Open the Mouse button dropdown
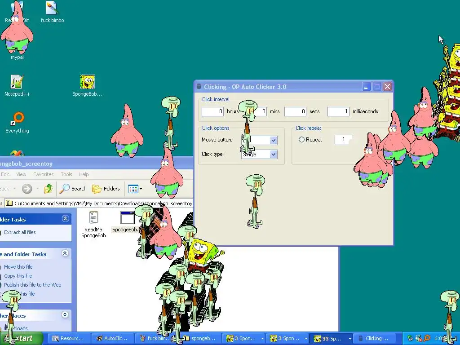Screen dimensions: 460x345 (x=273, y=140)
